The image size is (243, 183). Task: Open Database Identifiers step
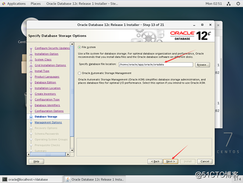pos(47,105)
